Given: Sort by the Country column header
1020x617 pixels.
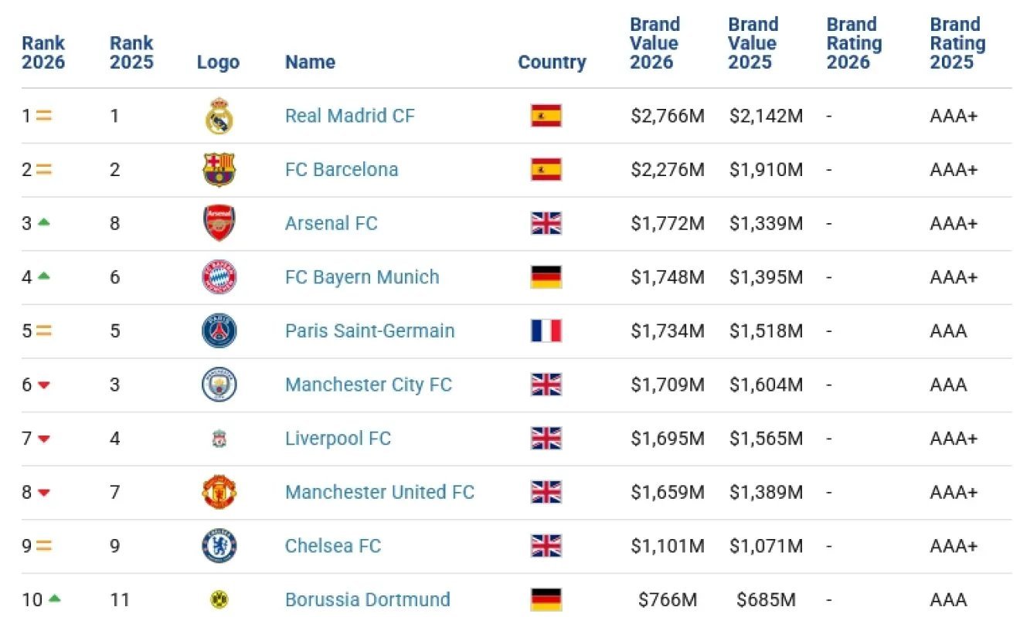Looking at the screenshot, I should click(552, 63).
